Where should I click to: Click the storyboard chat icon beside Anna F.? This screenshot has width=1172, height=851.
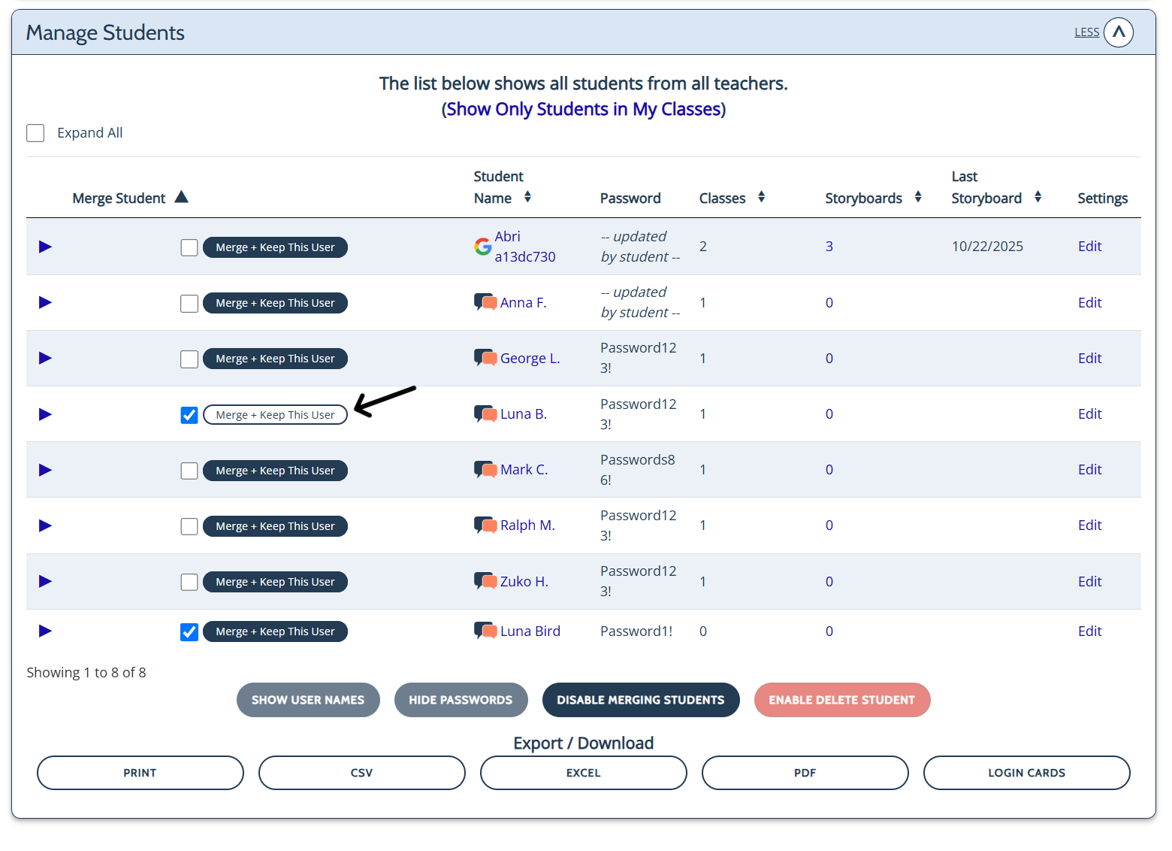(485, 302)
